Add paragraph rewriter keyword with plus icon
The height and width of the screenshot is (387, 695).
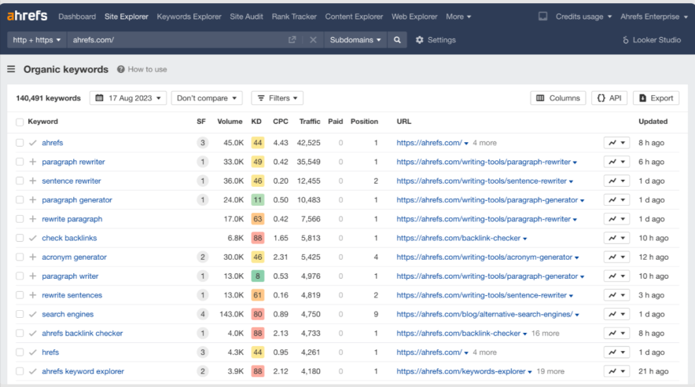click(33, 162)
